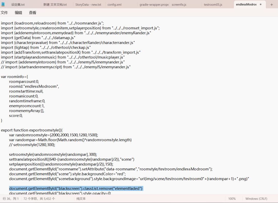Click the import {startplayrandommusic} line
Screen dimensions: 278x203
(63, 57)
